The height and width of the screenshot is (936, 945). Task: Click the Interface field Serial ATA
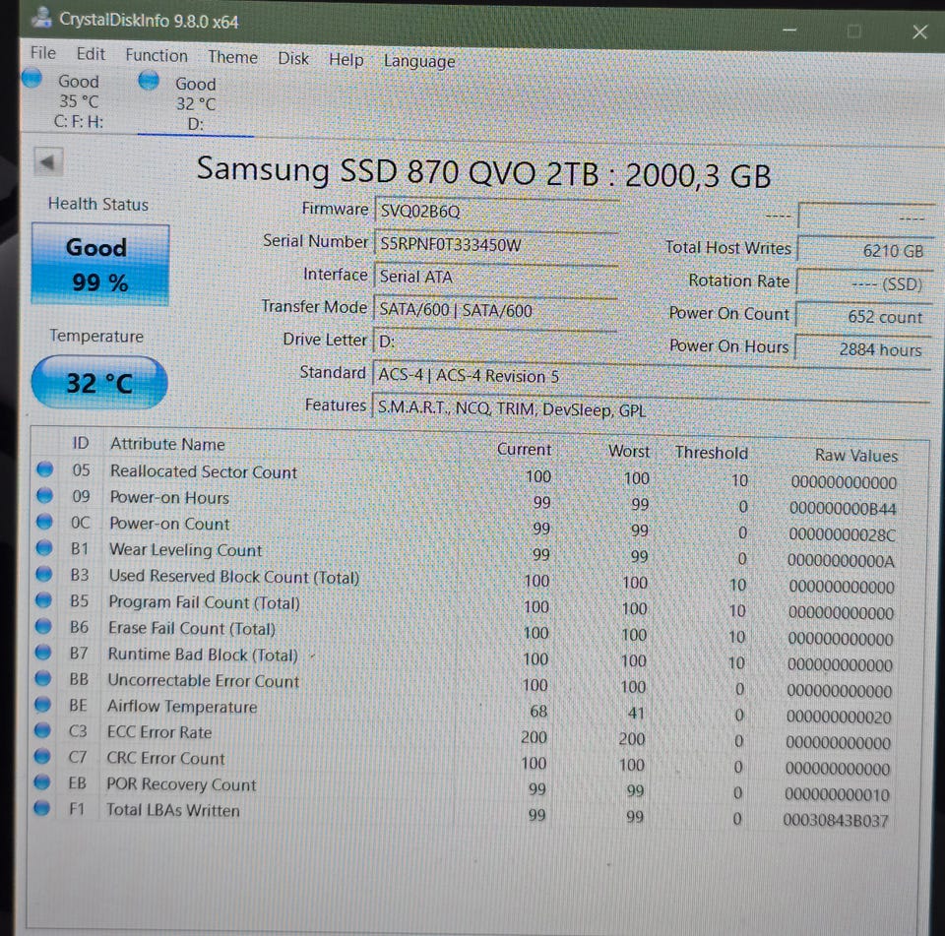coord(495,278)
